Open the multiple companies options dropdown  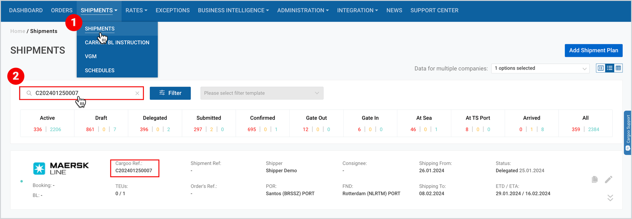pyautogui.click(x=540, y=68)
